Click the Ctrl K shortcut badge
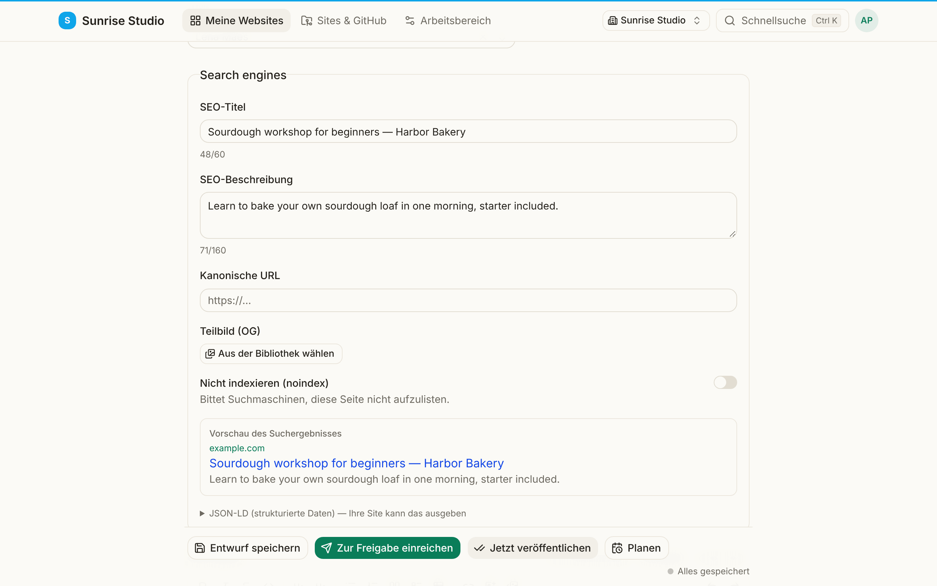This screenshot has height=586, width=937. pos(826,21)
